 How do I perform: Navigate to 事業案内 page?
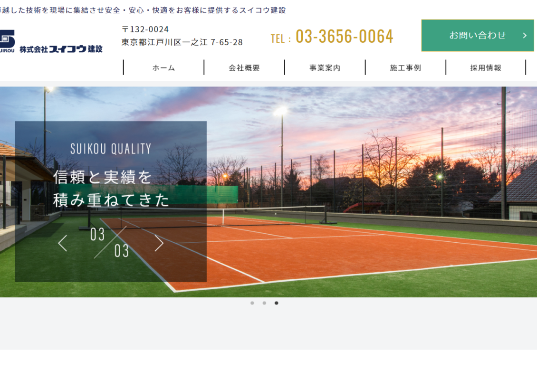(x=325, y=68)
